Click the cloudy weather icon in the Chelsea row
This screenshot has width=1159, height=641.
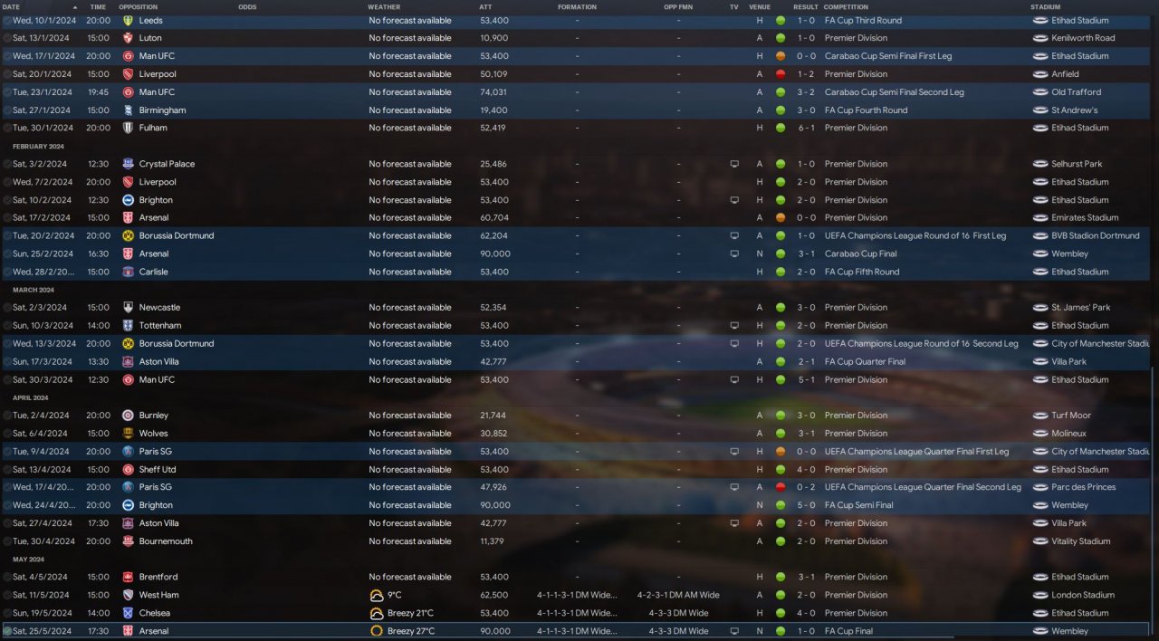coord(377,613)
